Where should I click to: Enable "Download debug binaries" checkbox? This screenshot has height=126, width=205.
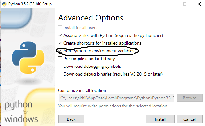[x=60, y=74]
